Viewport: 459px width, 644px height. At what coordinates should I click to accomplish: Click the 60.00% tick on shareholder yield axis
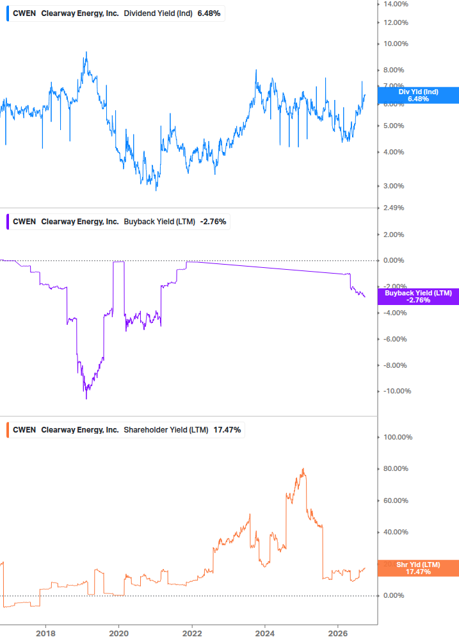click(396, 500)
